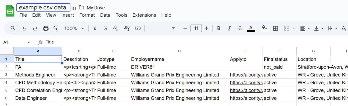Viewport: 348px width, 106px height.
Task: Click the redo arrow icon
Action: click(x=35, y=28)
